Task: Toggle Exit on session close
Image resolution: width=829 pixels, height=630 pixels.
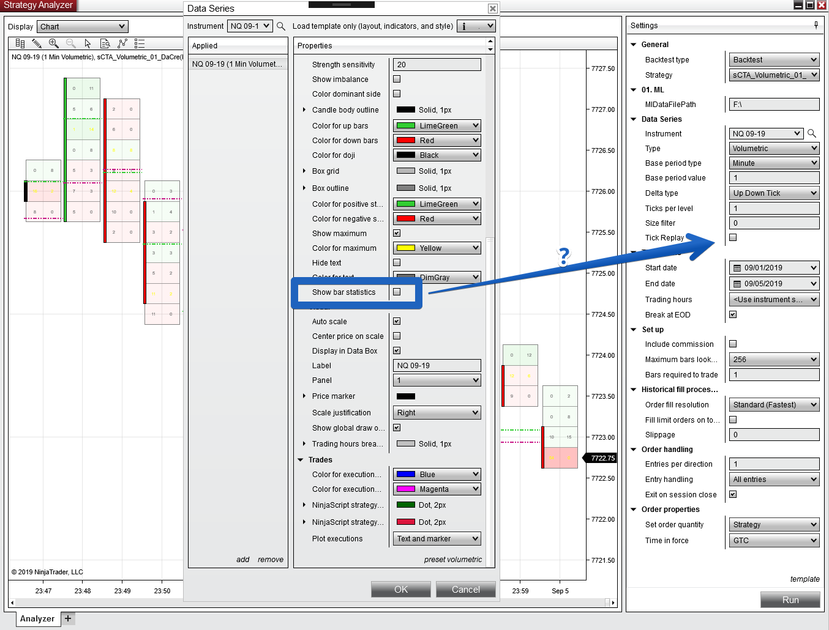Action: [733, 494]
